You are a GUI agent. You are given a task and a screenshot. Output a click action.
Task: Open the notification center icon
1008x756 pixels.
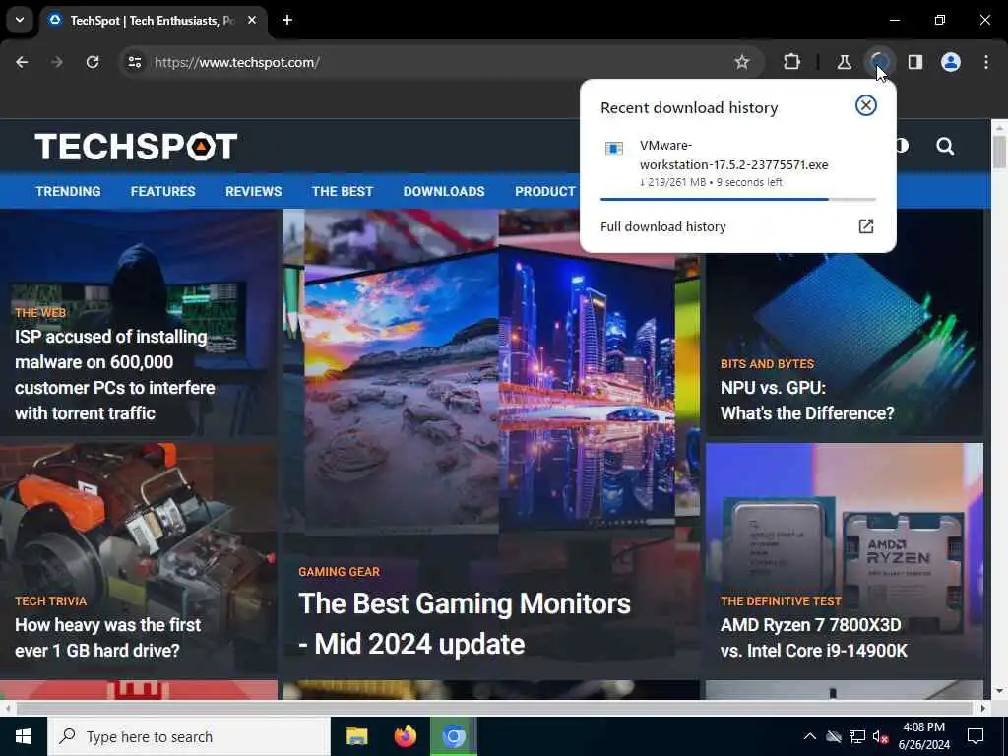976,736
